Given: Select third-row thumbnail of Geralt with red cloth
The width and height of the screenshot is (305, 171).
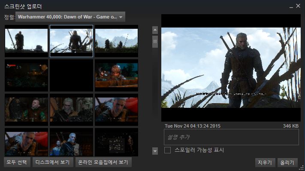Looking at the screenshot, I should click(x=117, y=110).
